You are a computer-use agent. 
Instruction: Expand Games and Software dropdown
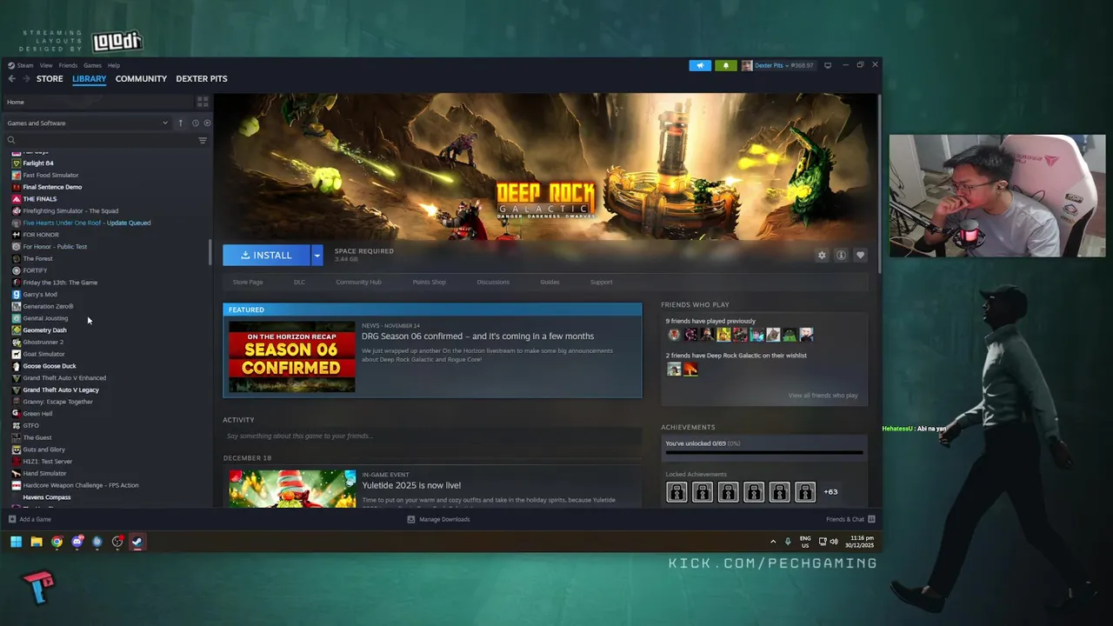[x=88, y=123]
